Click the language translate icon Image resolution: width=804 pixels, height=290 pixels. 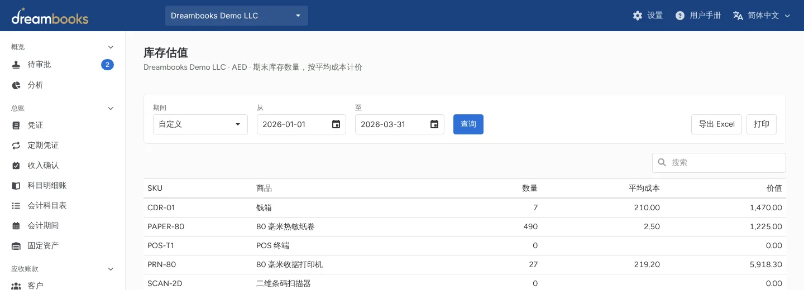pos(738,16)
